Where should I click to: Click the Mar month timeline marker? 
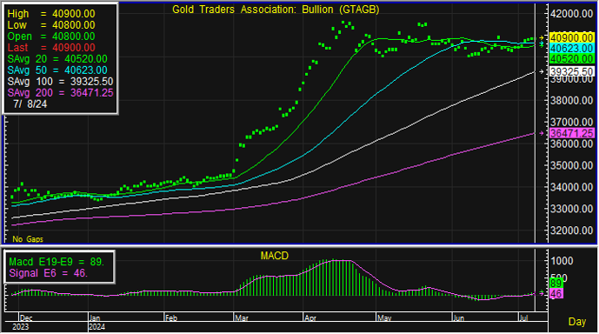pos(242,318)
